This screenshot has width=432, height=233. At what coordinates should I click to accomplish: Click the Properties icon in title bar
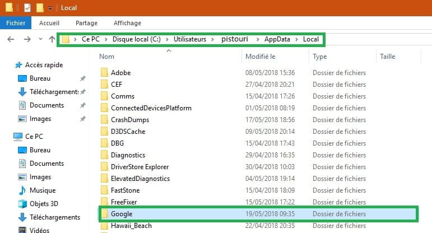(x=27, y=8)
